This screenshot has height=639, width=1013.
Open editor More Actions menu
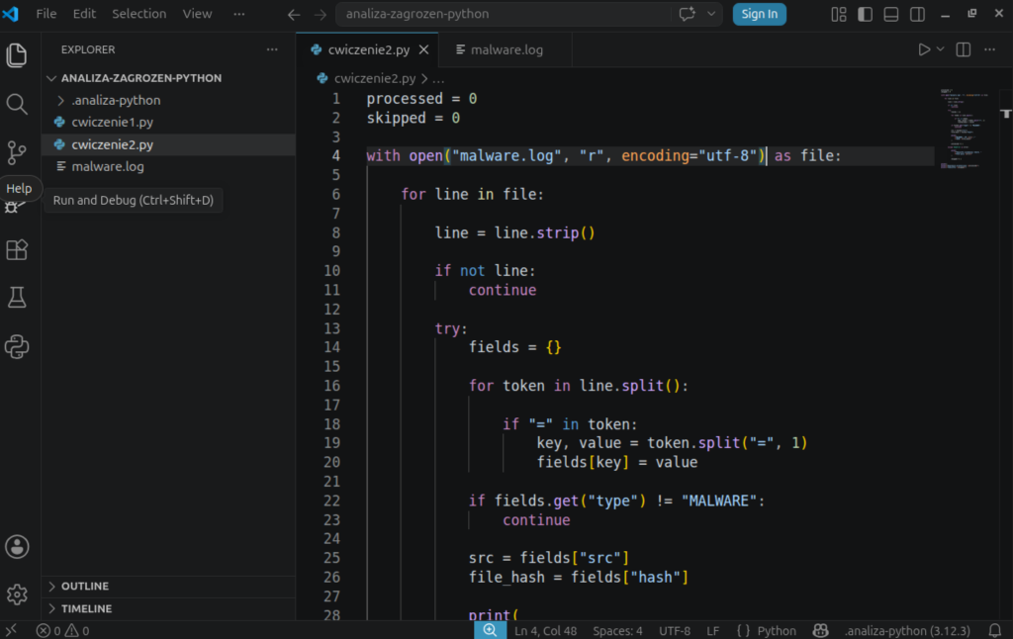pyautogui.click(x=989, y=49)
